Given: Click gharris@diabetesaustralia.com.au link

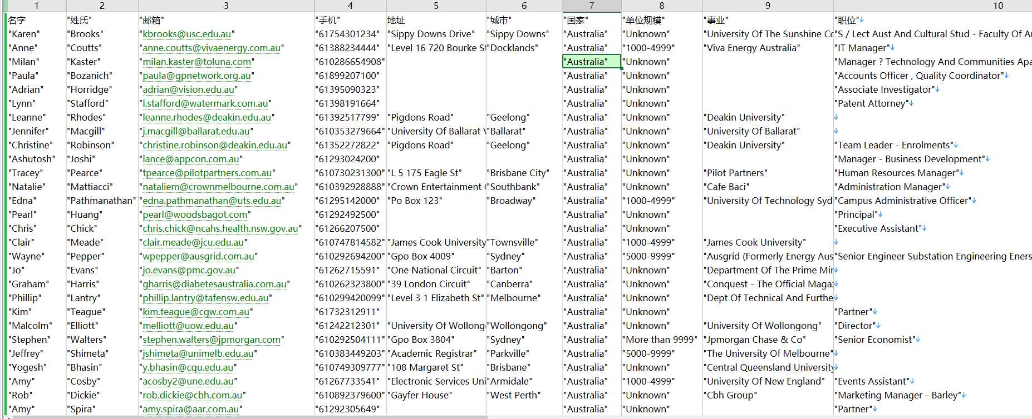Looking at the screenshot, I should (x=215, y=284).
